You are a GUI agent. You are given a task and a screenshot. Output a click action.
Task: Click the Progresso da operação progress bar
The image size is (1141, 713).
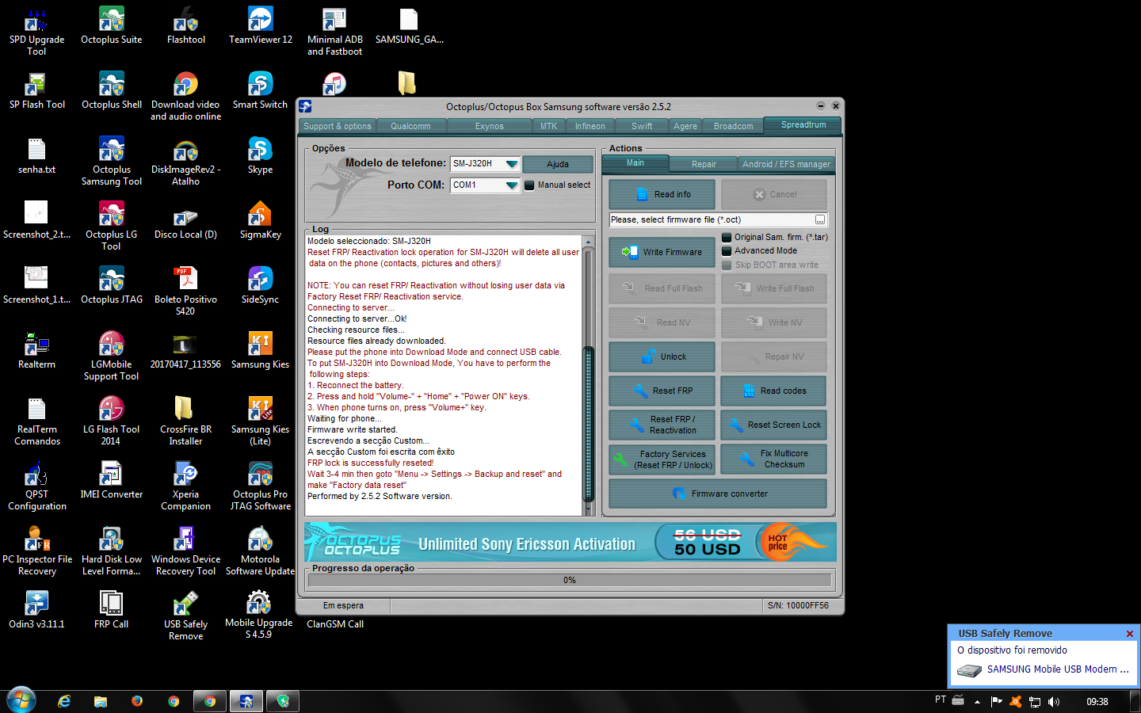(570, 580)
